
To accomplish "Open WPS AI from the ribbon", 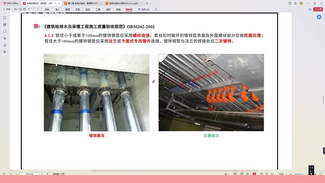I will tap(144, 9).
